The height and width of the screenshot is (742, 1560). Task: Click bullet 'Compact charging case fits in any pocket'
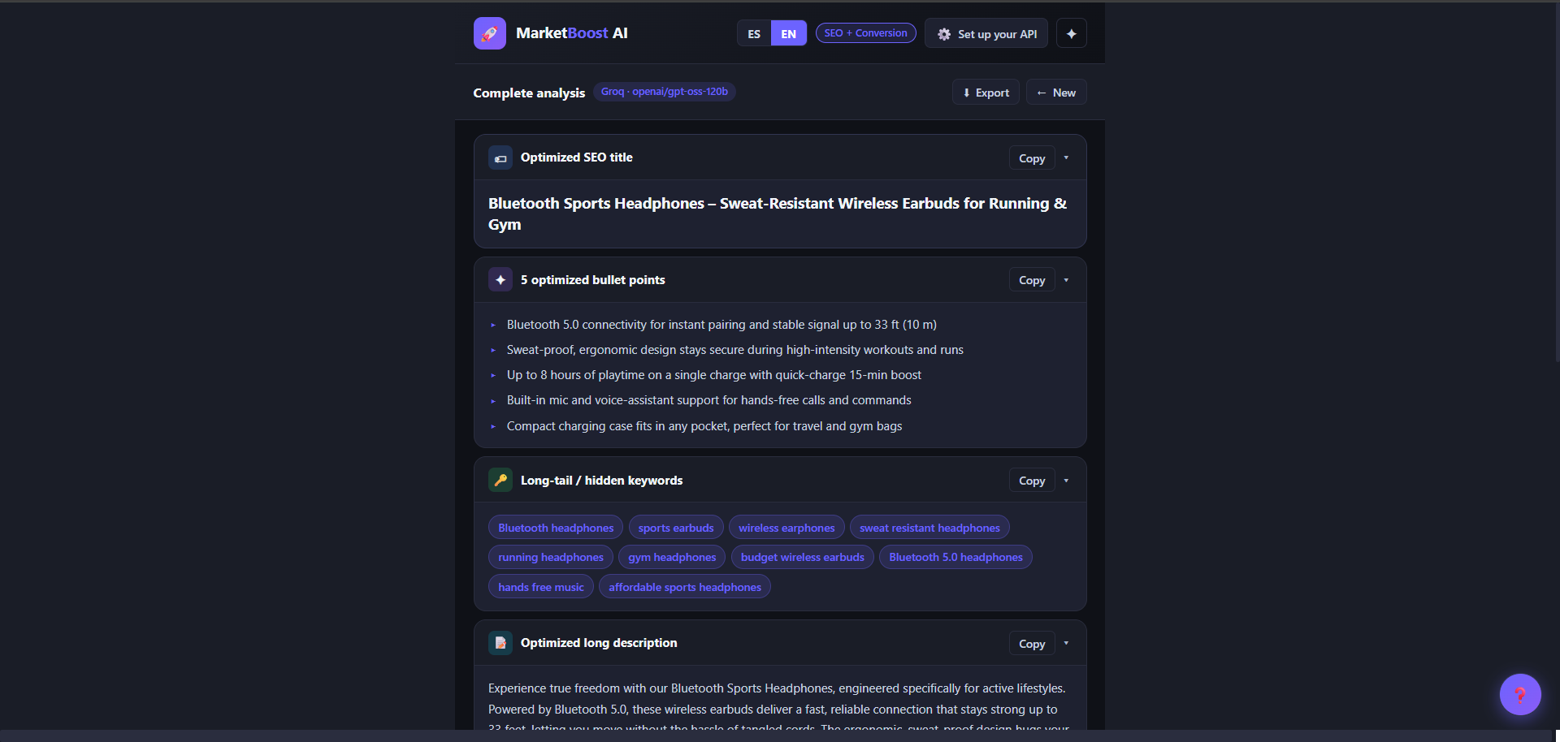(x=704, y=426)
